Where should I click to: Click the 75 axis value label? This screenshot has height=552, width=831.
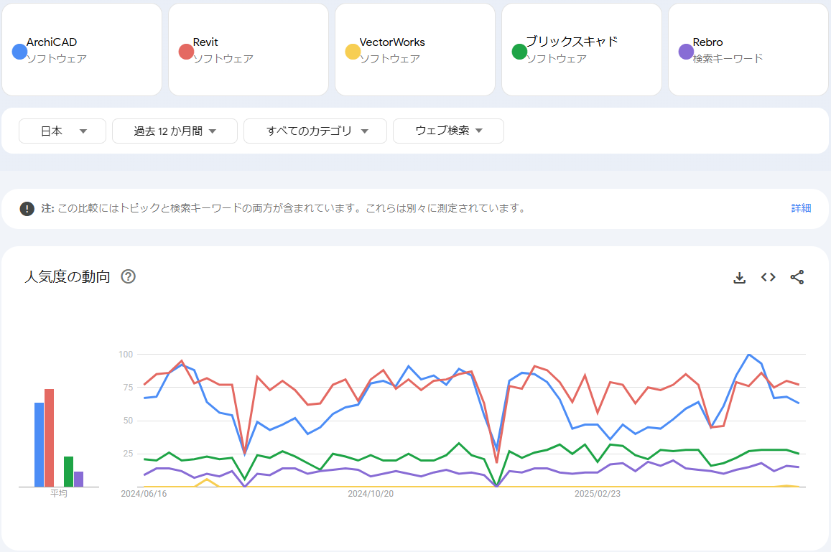pyautogui.click(x=128, y=387)
